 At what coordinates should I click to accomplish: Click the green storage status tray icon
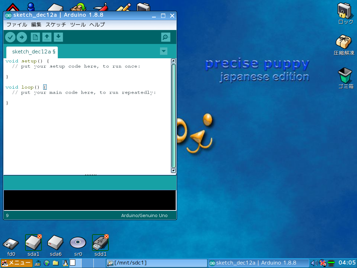[x=331, y=263]
